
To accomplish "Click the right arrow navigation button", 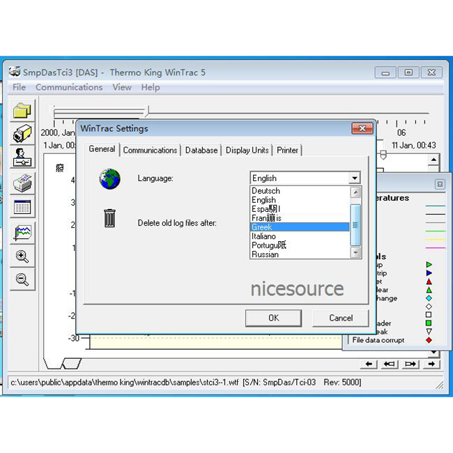I will tap(431, 364).
